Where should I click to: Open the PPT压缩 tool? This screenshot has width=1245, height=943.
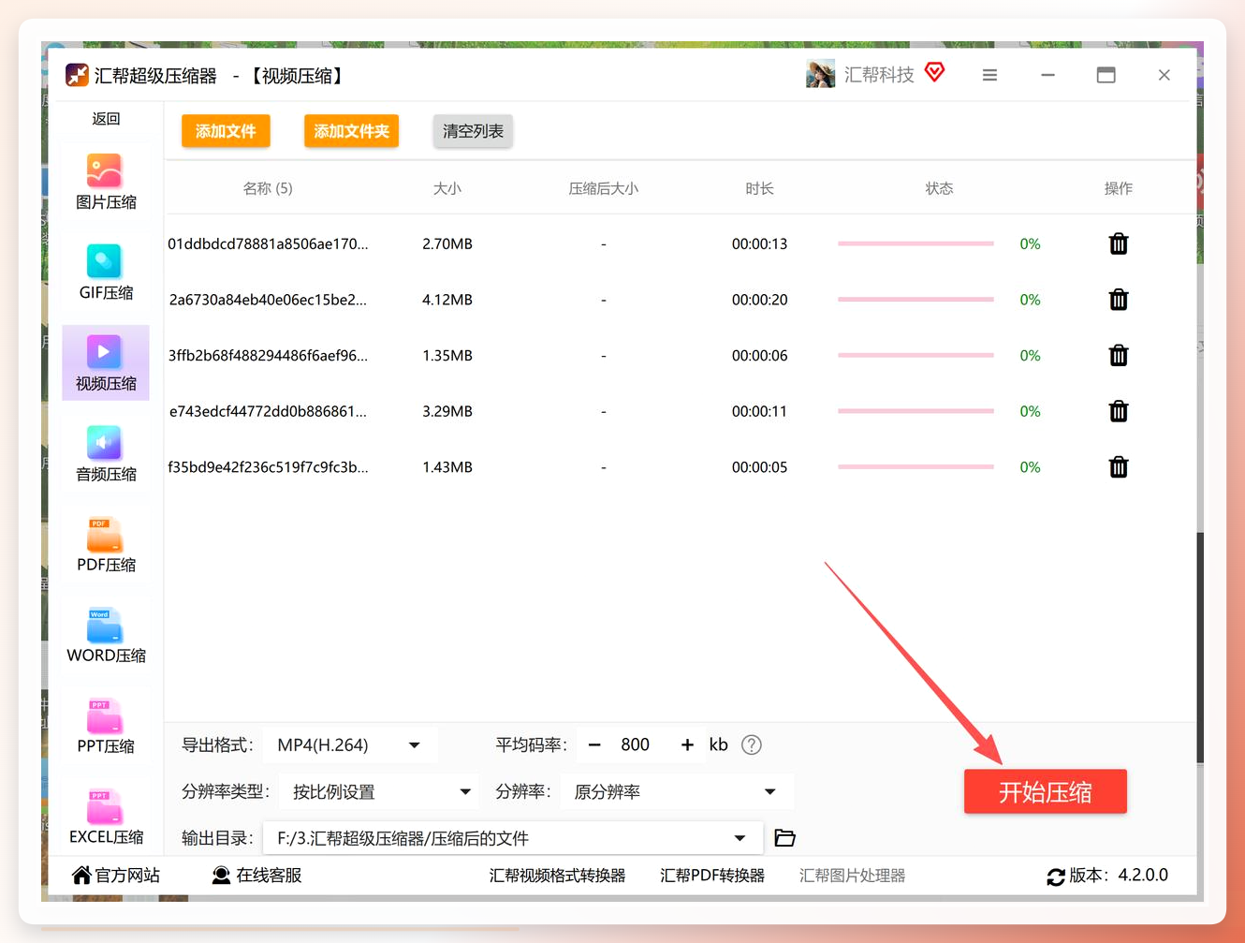click(106, 727)
